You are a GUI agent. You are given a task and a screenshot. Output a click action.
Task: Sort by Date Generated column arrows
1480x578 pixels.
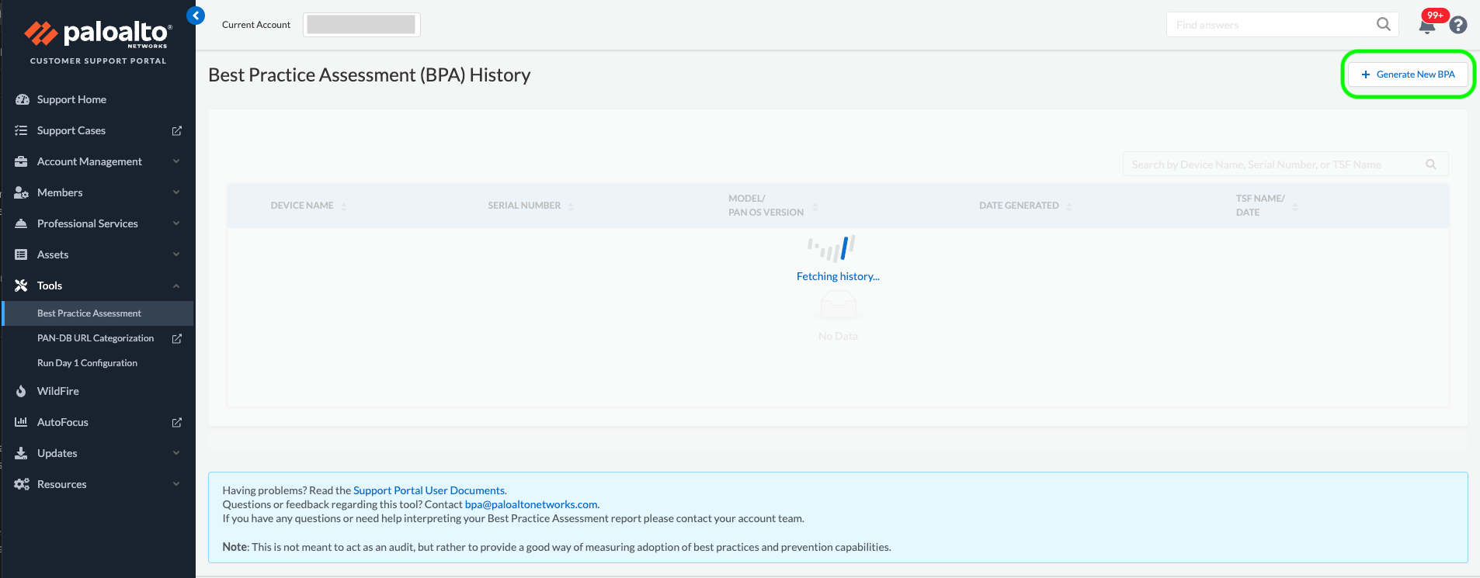(1069, 206)
